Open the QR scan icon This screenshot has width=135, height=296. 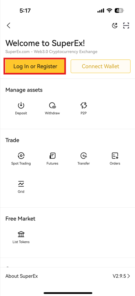(126, 25)
